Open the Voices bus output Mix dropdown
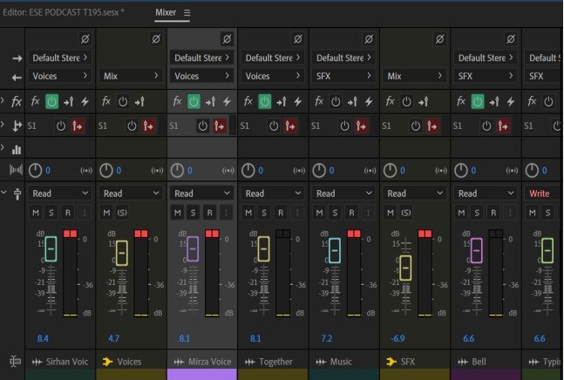Viewport: 564px width, 380px height. [x=130, y=77]
